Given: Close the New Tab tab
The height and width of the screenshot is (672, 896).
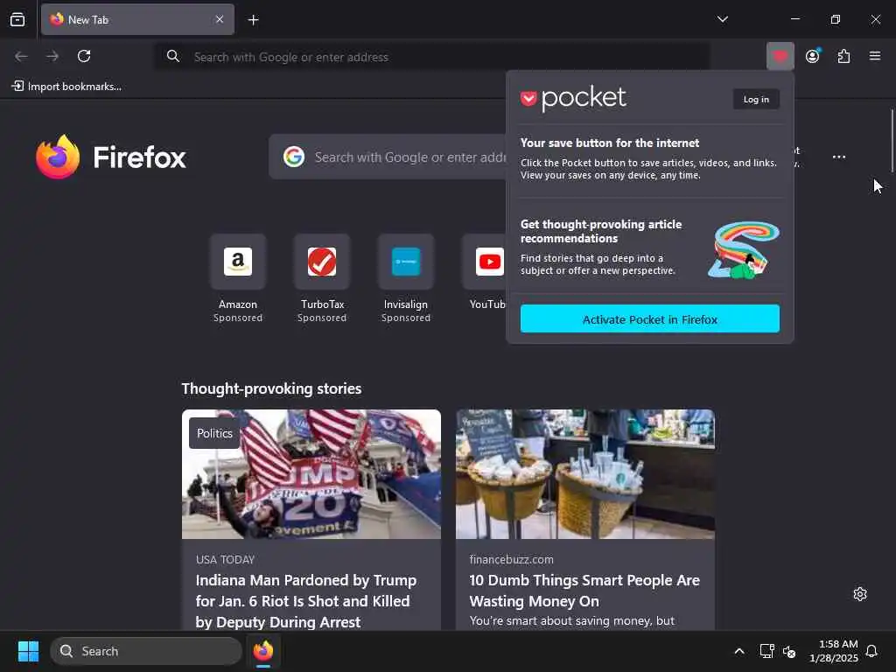Looking at the screenshot, I should tap(220, 19).
